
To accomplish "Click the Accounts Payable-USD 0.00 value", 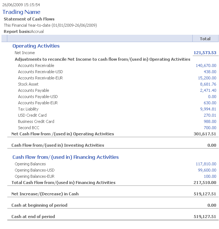I will pyautogui.click(x=212, y=97).
